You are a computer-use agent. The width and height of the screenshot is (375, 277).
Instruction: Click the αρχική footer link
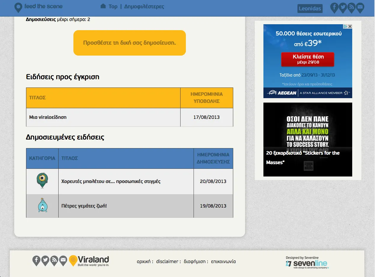[144, 262]
